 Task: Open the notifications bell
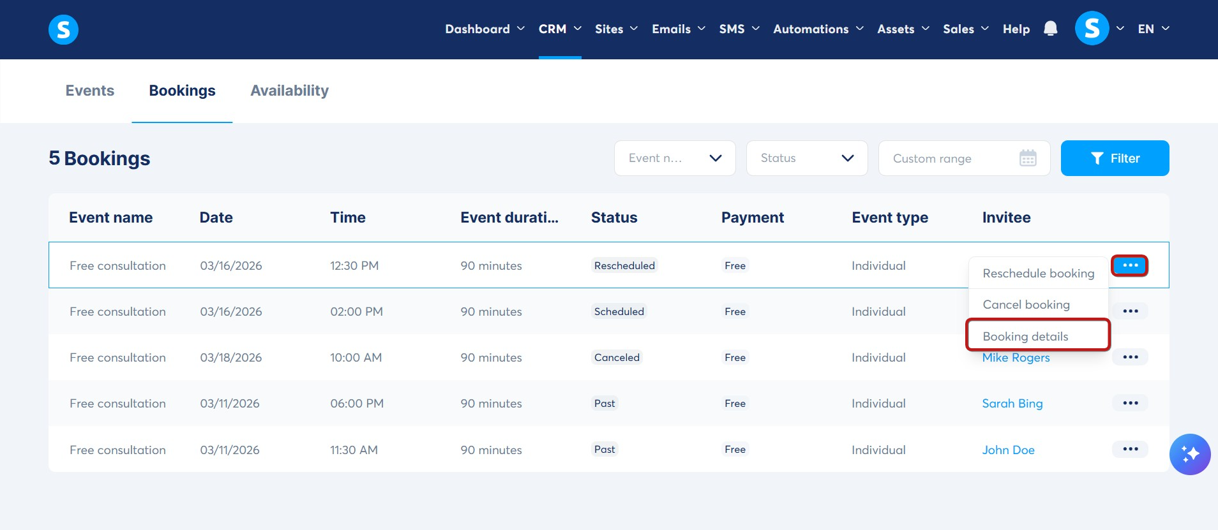[1050, 29]
